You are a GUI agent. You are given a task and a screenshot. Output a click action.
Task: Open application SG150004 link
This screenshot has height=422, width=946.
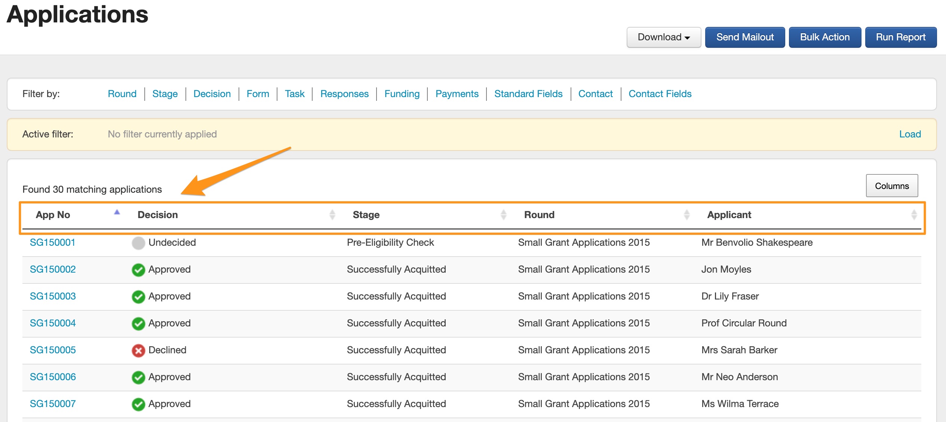coord(53,323)
